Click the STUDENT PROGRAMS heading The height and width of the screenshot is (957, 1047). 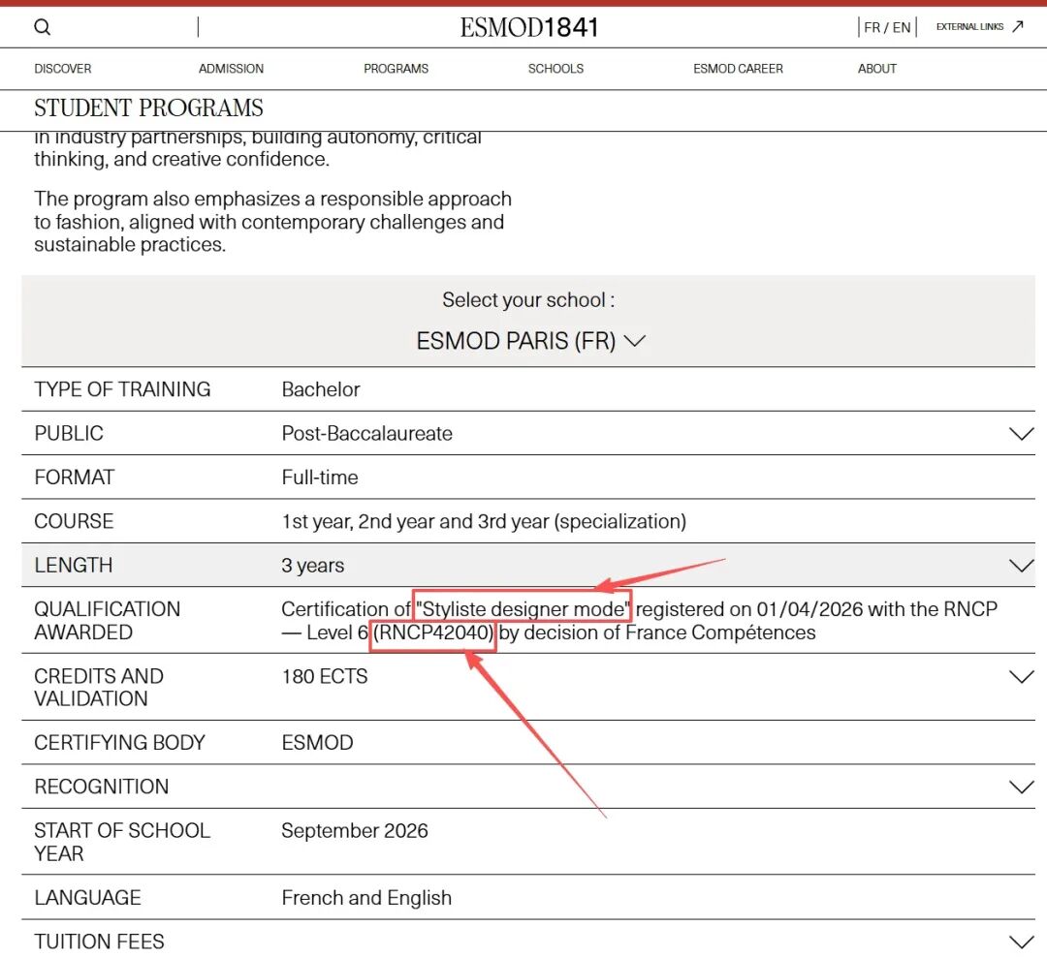(x=148, y=108)
